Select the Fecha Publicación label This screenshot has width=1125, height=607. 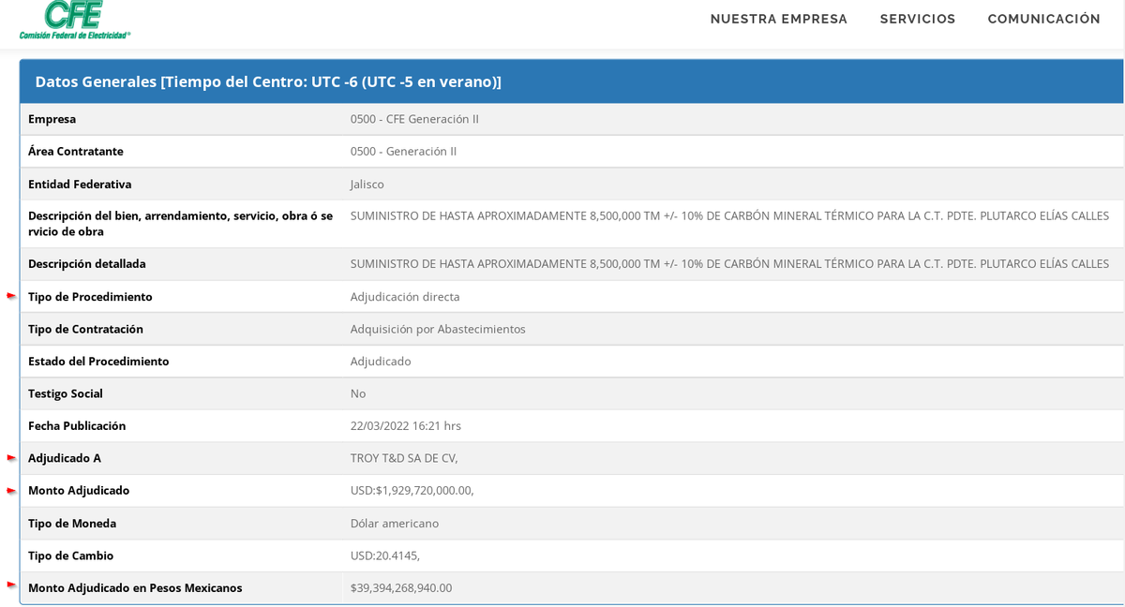point(77,425)
